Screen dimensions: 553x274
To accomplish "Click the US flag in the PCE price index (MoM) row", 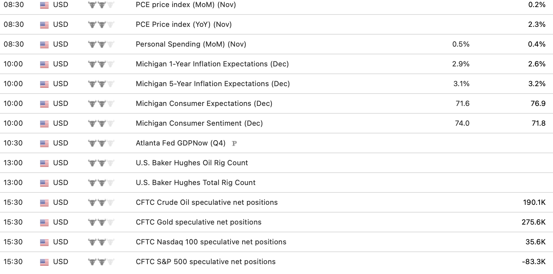I will [44, 5].
